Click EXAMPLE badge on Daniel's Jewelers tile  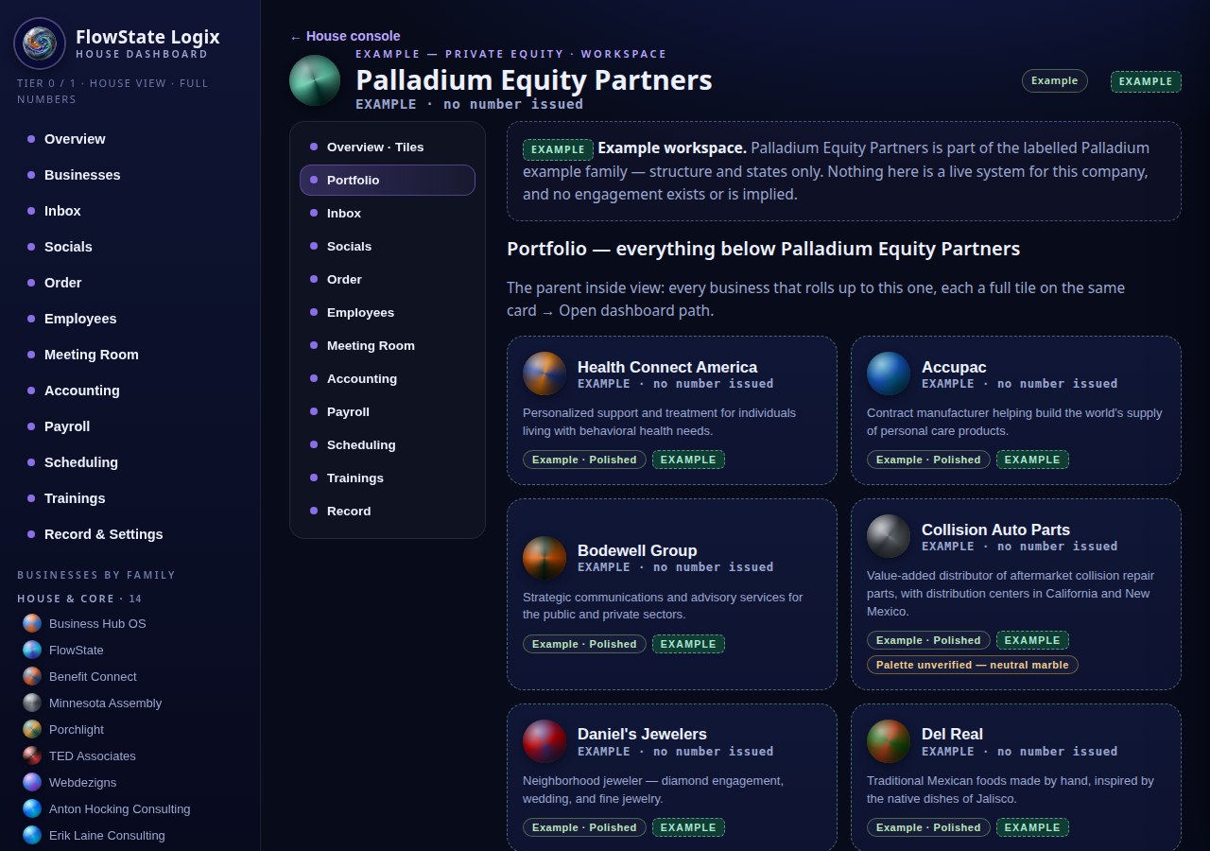pos(688,827)
